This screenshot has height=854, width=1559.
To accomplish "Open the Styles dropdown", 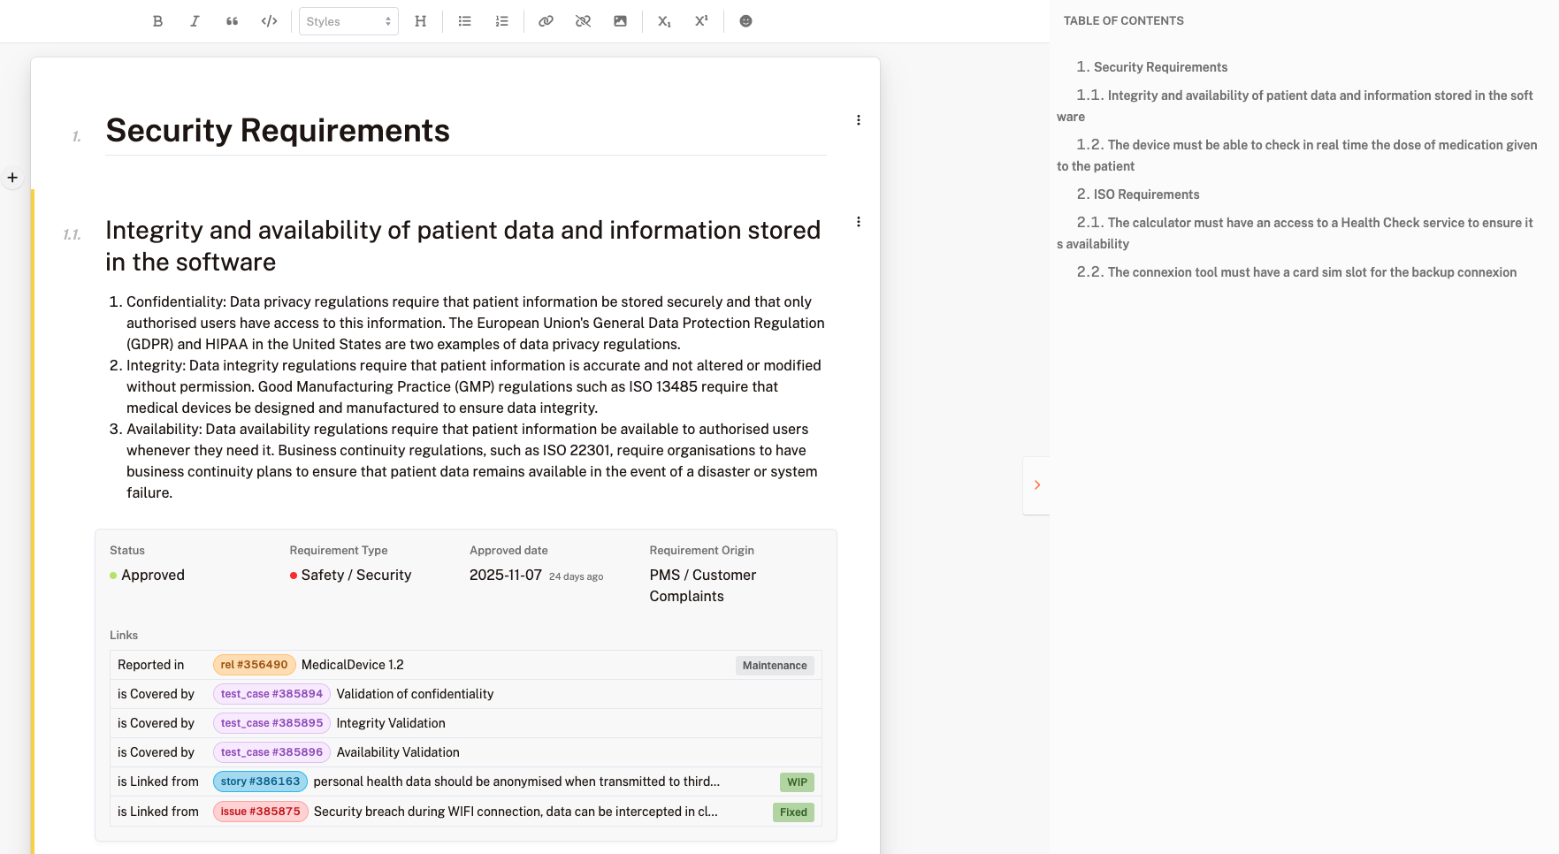I will (348, 21).
